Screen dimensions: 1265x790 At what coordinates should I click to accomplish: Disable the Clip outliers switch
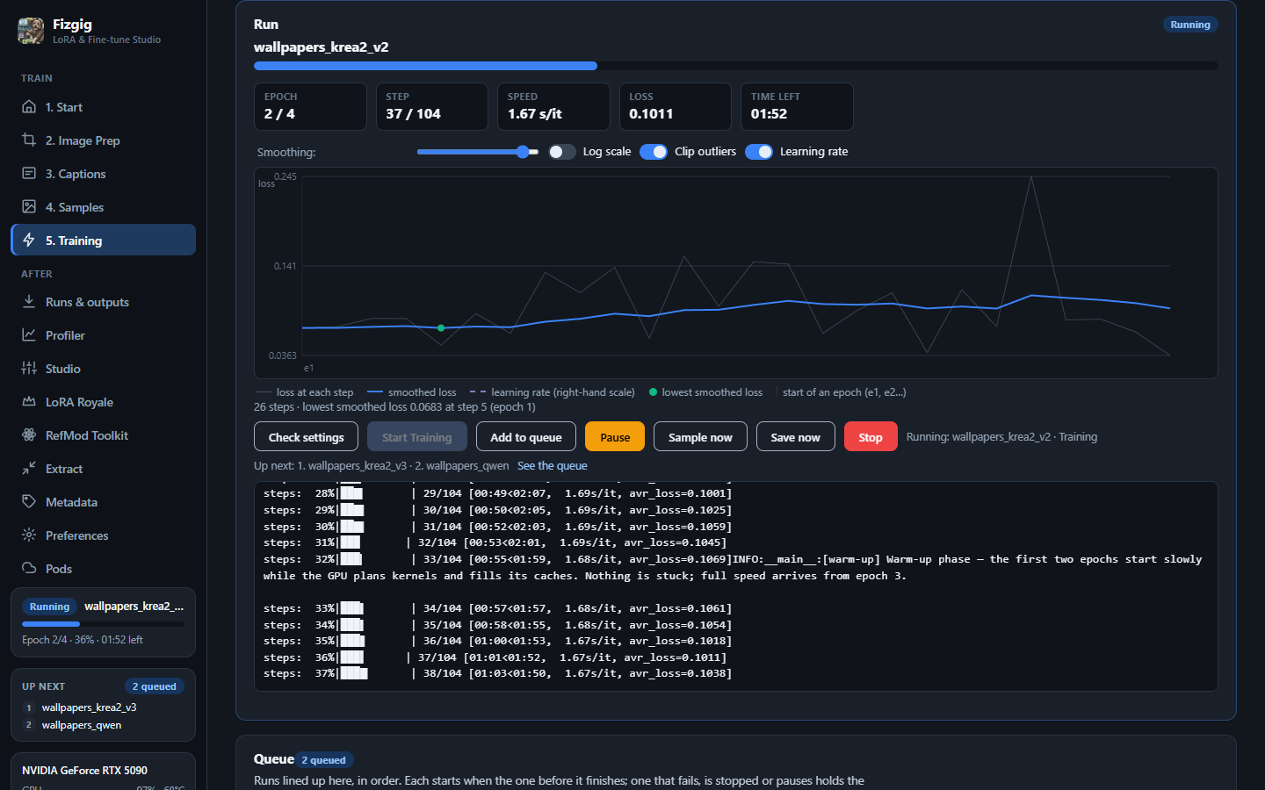click(x=654, y=152)
